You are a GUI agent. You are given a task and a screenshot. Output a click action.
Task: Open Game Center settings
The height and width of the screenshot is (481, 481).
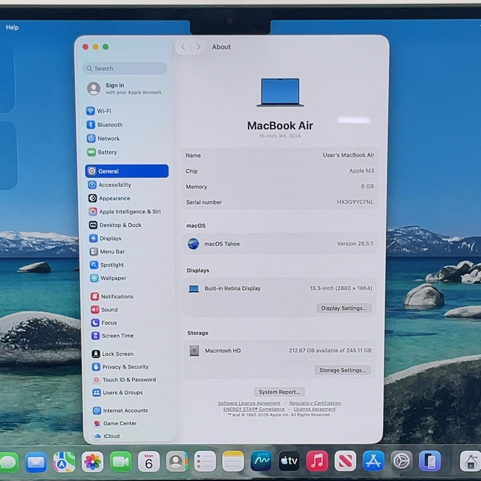click(x=115, y=423)
